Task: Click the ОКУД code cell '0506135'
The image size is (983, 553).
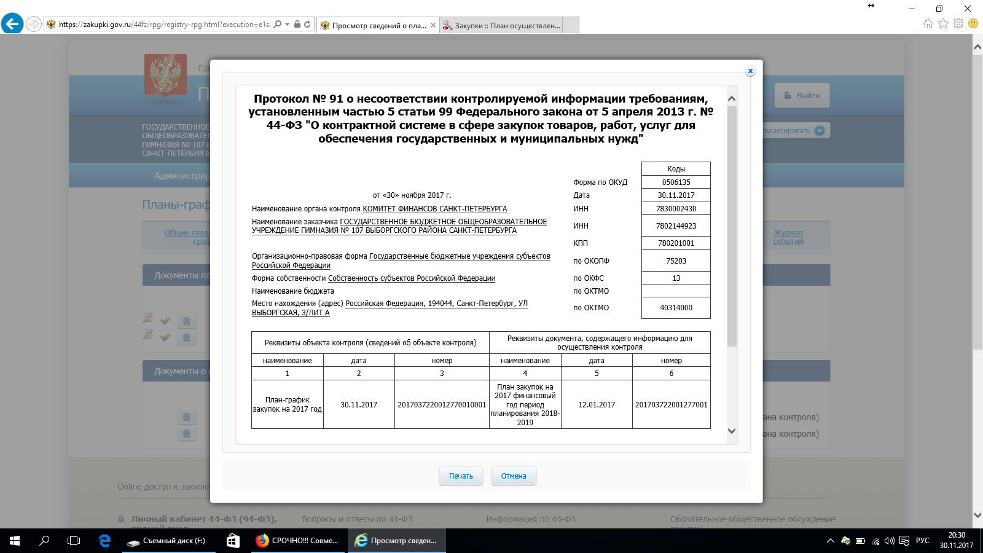Action: [x=676, y=182]
